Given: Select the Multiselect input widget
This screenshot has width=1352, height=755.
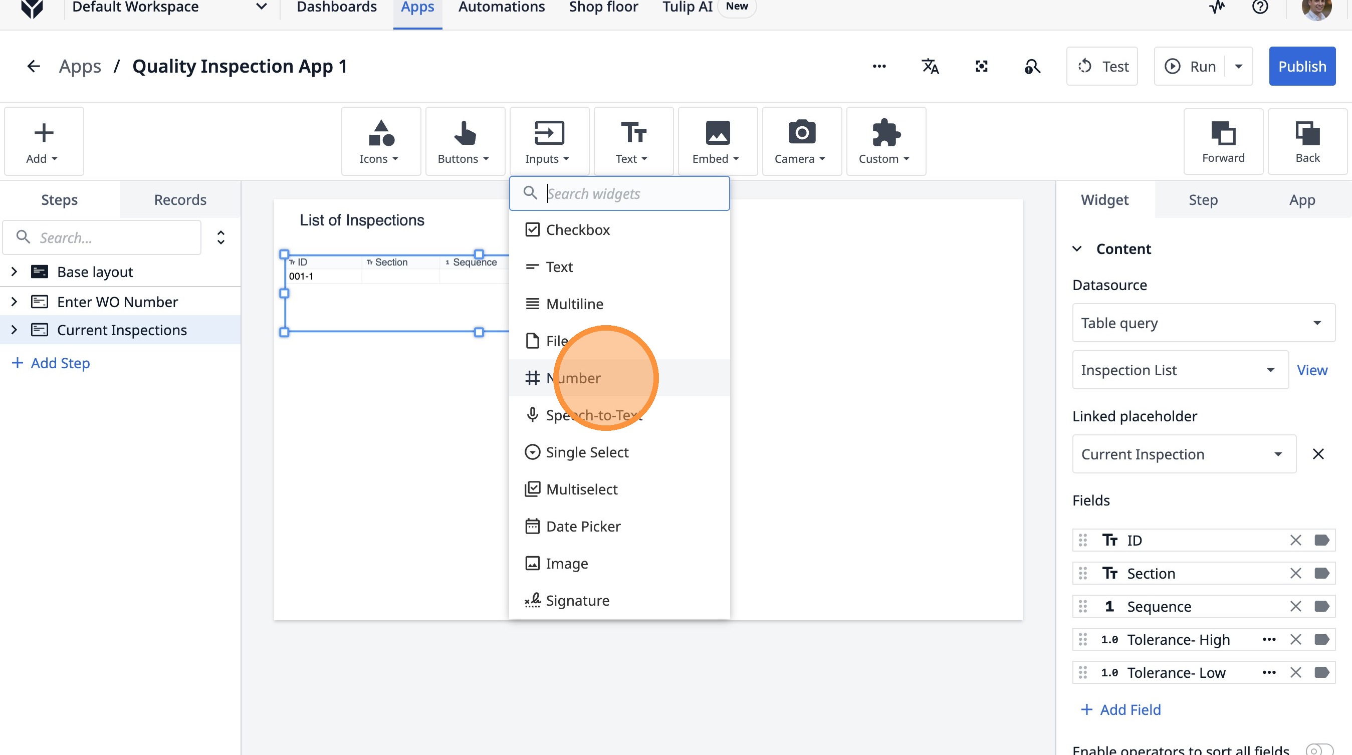Looking at the screenshot, I should [581, 489].
